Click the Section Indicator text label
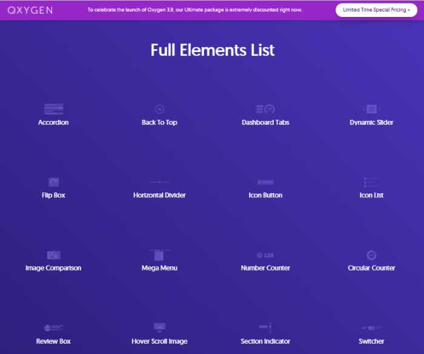The image size is (424, 354). [x=265, y=341]
